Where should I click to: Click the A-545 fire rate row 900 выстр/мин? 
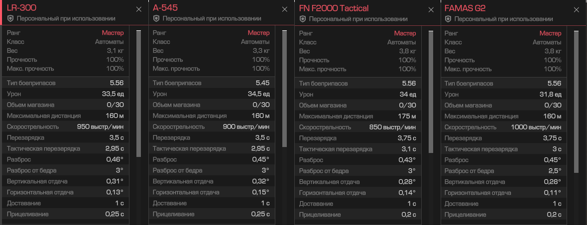point(211,127)
